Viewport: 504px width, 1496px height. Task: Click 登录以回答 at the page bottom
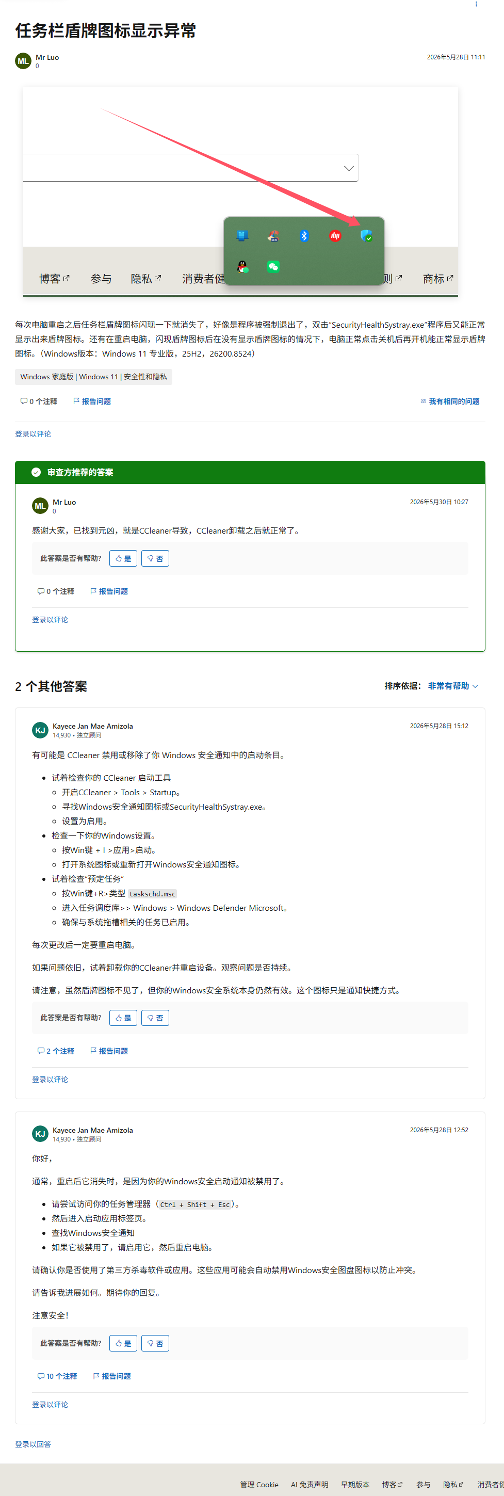click(x=33, y=1445)
